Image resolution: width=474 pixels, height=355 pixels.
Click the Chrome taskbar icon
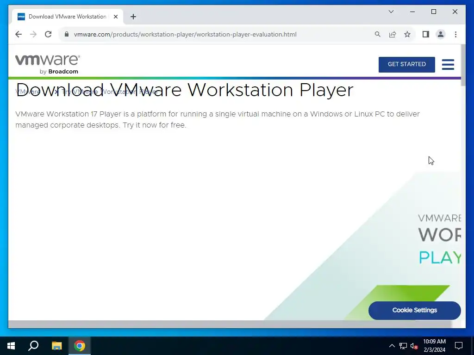pyautogui.click(x=80, y=346)
